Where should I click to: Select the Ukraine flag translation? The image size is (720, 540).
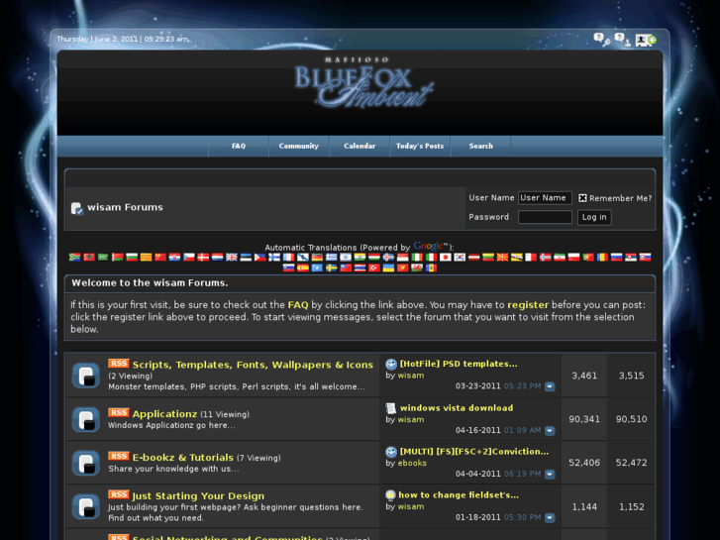[388, 268]
